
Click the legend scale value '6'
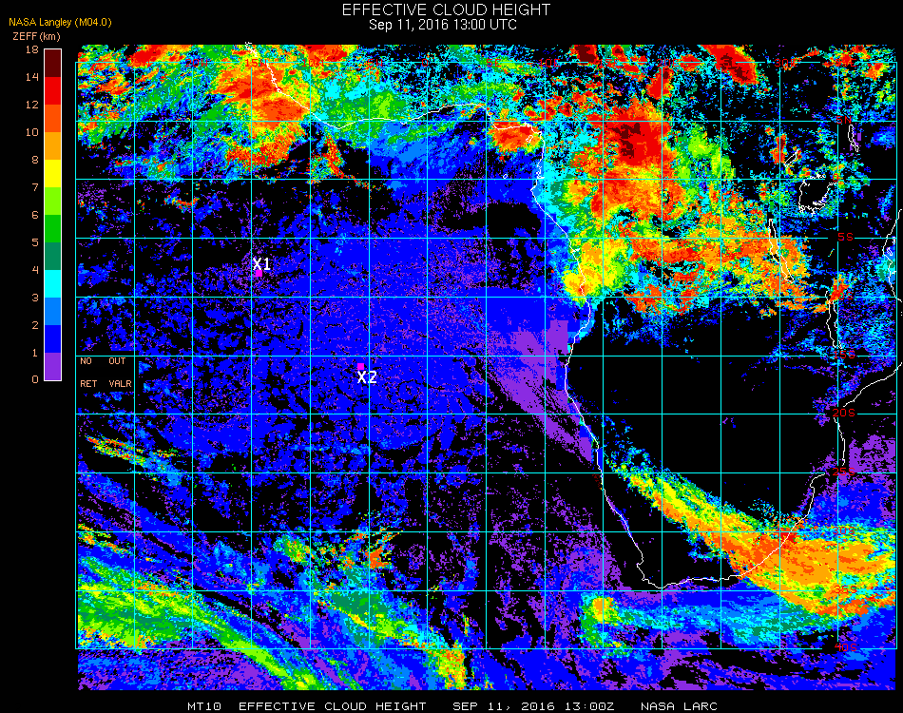point(35,216)
